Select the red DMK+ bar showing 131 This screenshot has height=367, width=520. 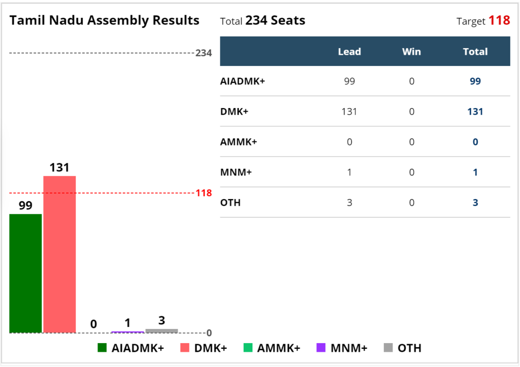tap(60, 254)
